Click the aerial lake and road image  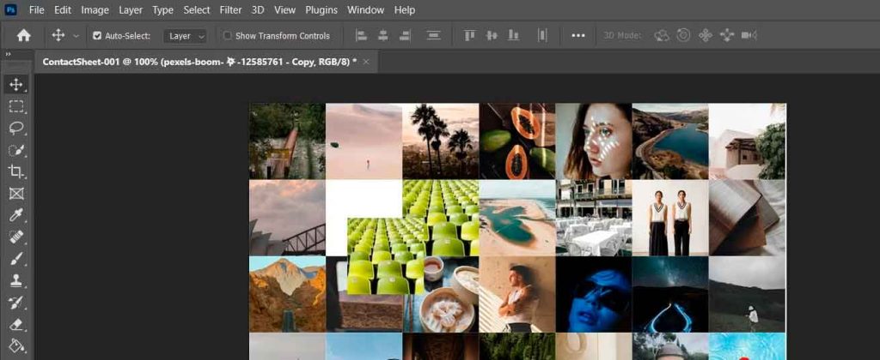coord(670,141)
